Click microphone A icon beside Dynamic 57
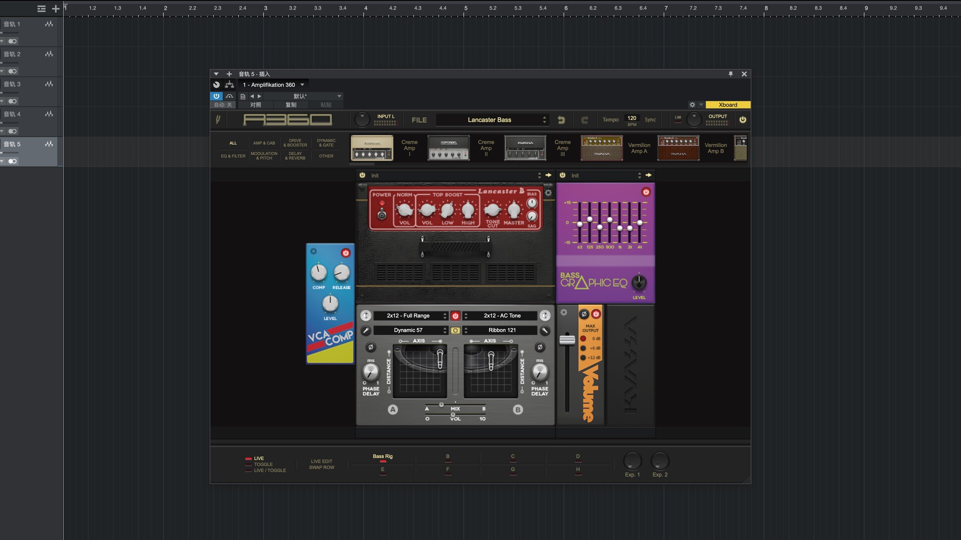The width and height of the screenshot is (961, 540). 366,330
